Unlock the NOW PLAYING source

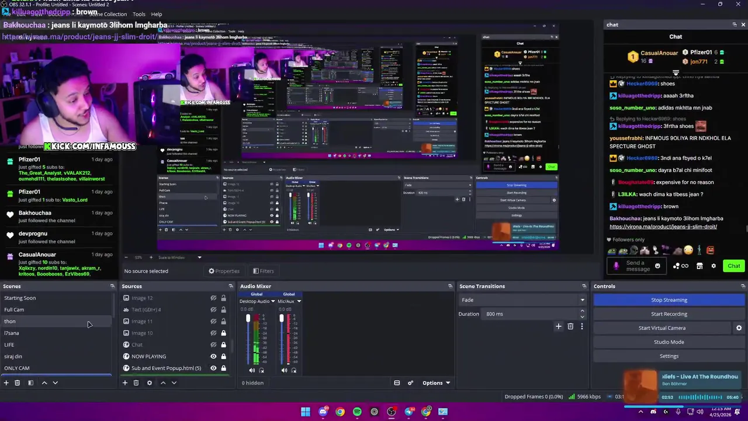223,357
